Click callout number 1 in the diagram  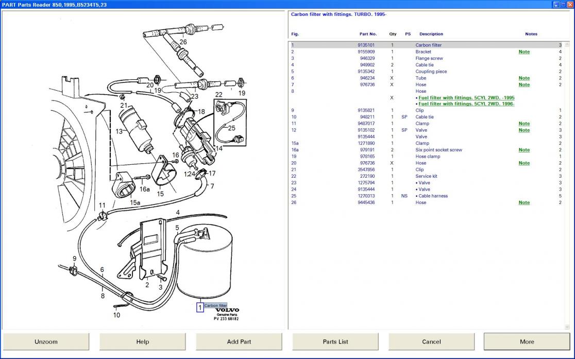200,308
